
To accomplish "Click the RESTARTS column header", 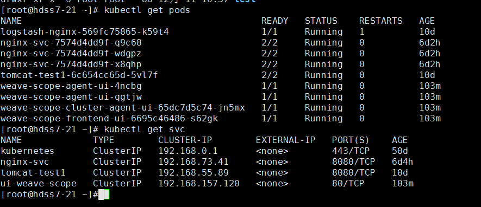I will point(380,21).
